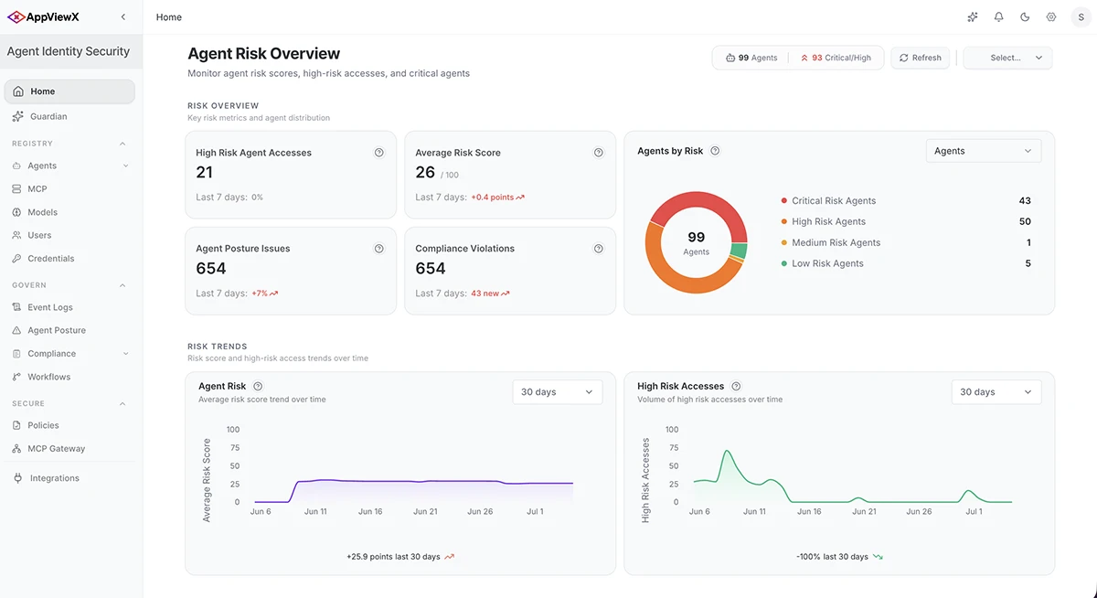Collapse the sidebar with the chevron arrow

[x=123, y=16]
